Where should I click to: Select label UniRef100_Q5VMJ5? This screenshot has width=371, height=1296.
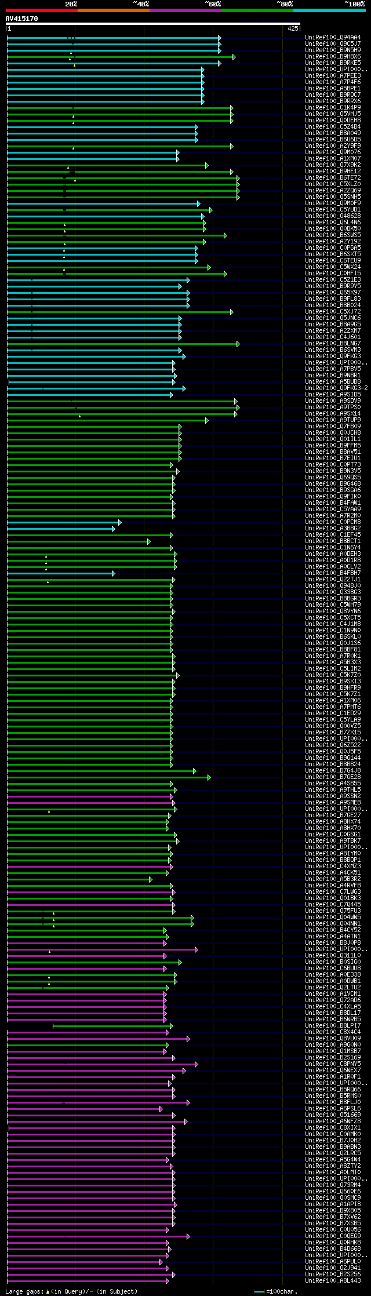(x=333, y=114)
